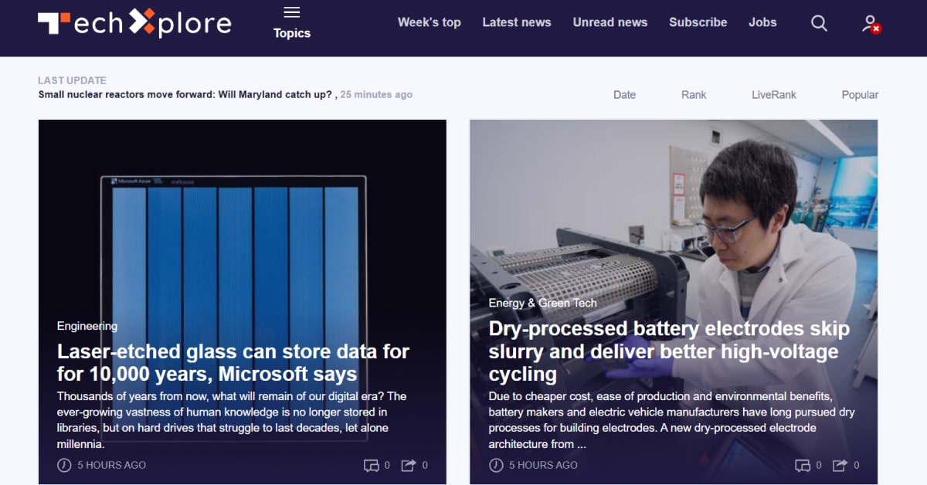The image size is (927, 485).
Task: Expand the Topics menu
Action: pyautogui.click(x=292, y=34)
